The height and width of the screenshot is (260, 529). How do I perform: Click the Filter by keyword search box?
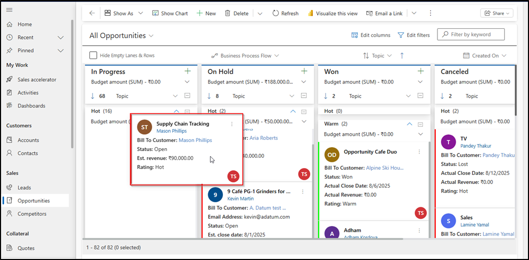(x=471, y=34)
